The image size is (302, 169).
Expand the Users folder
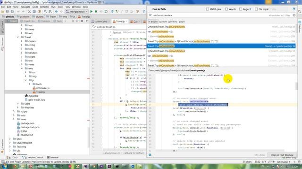click(x=18, y=103)
